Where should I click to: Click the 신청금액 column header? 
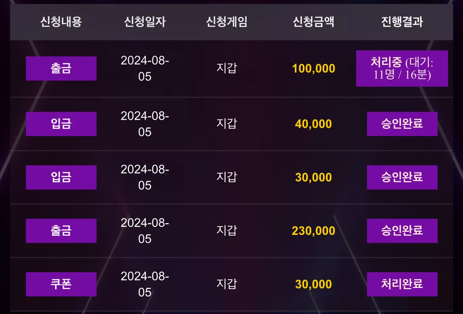coord(313,22)
